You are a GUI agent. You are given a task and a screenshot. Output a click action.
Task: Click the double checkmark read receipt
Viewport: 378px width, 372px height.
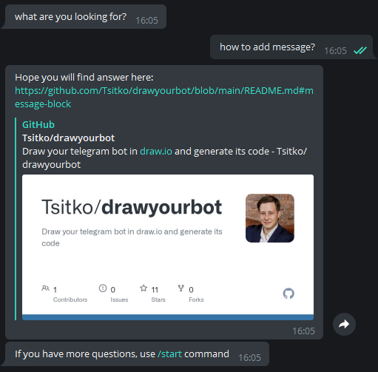360,50
